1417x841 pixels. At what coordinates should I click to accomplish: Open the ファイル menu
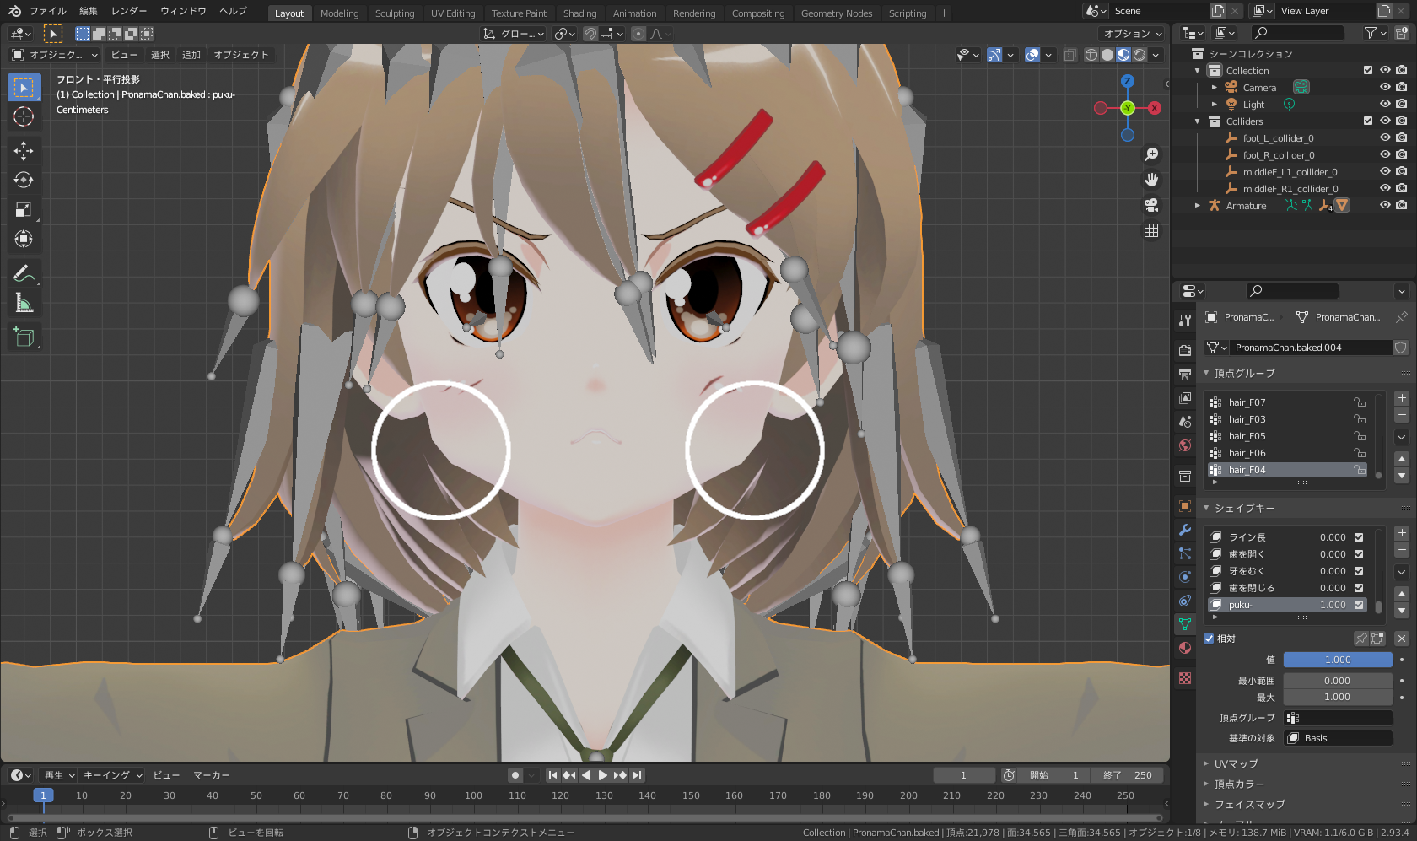48,11
